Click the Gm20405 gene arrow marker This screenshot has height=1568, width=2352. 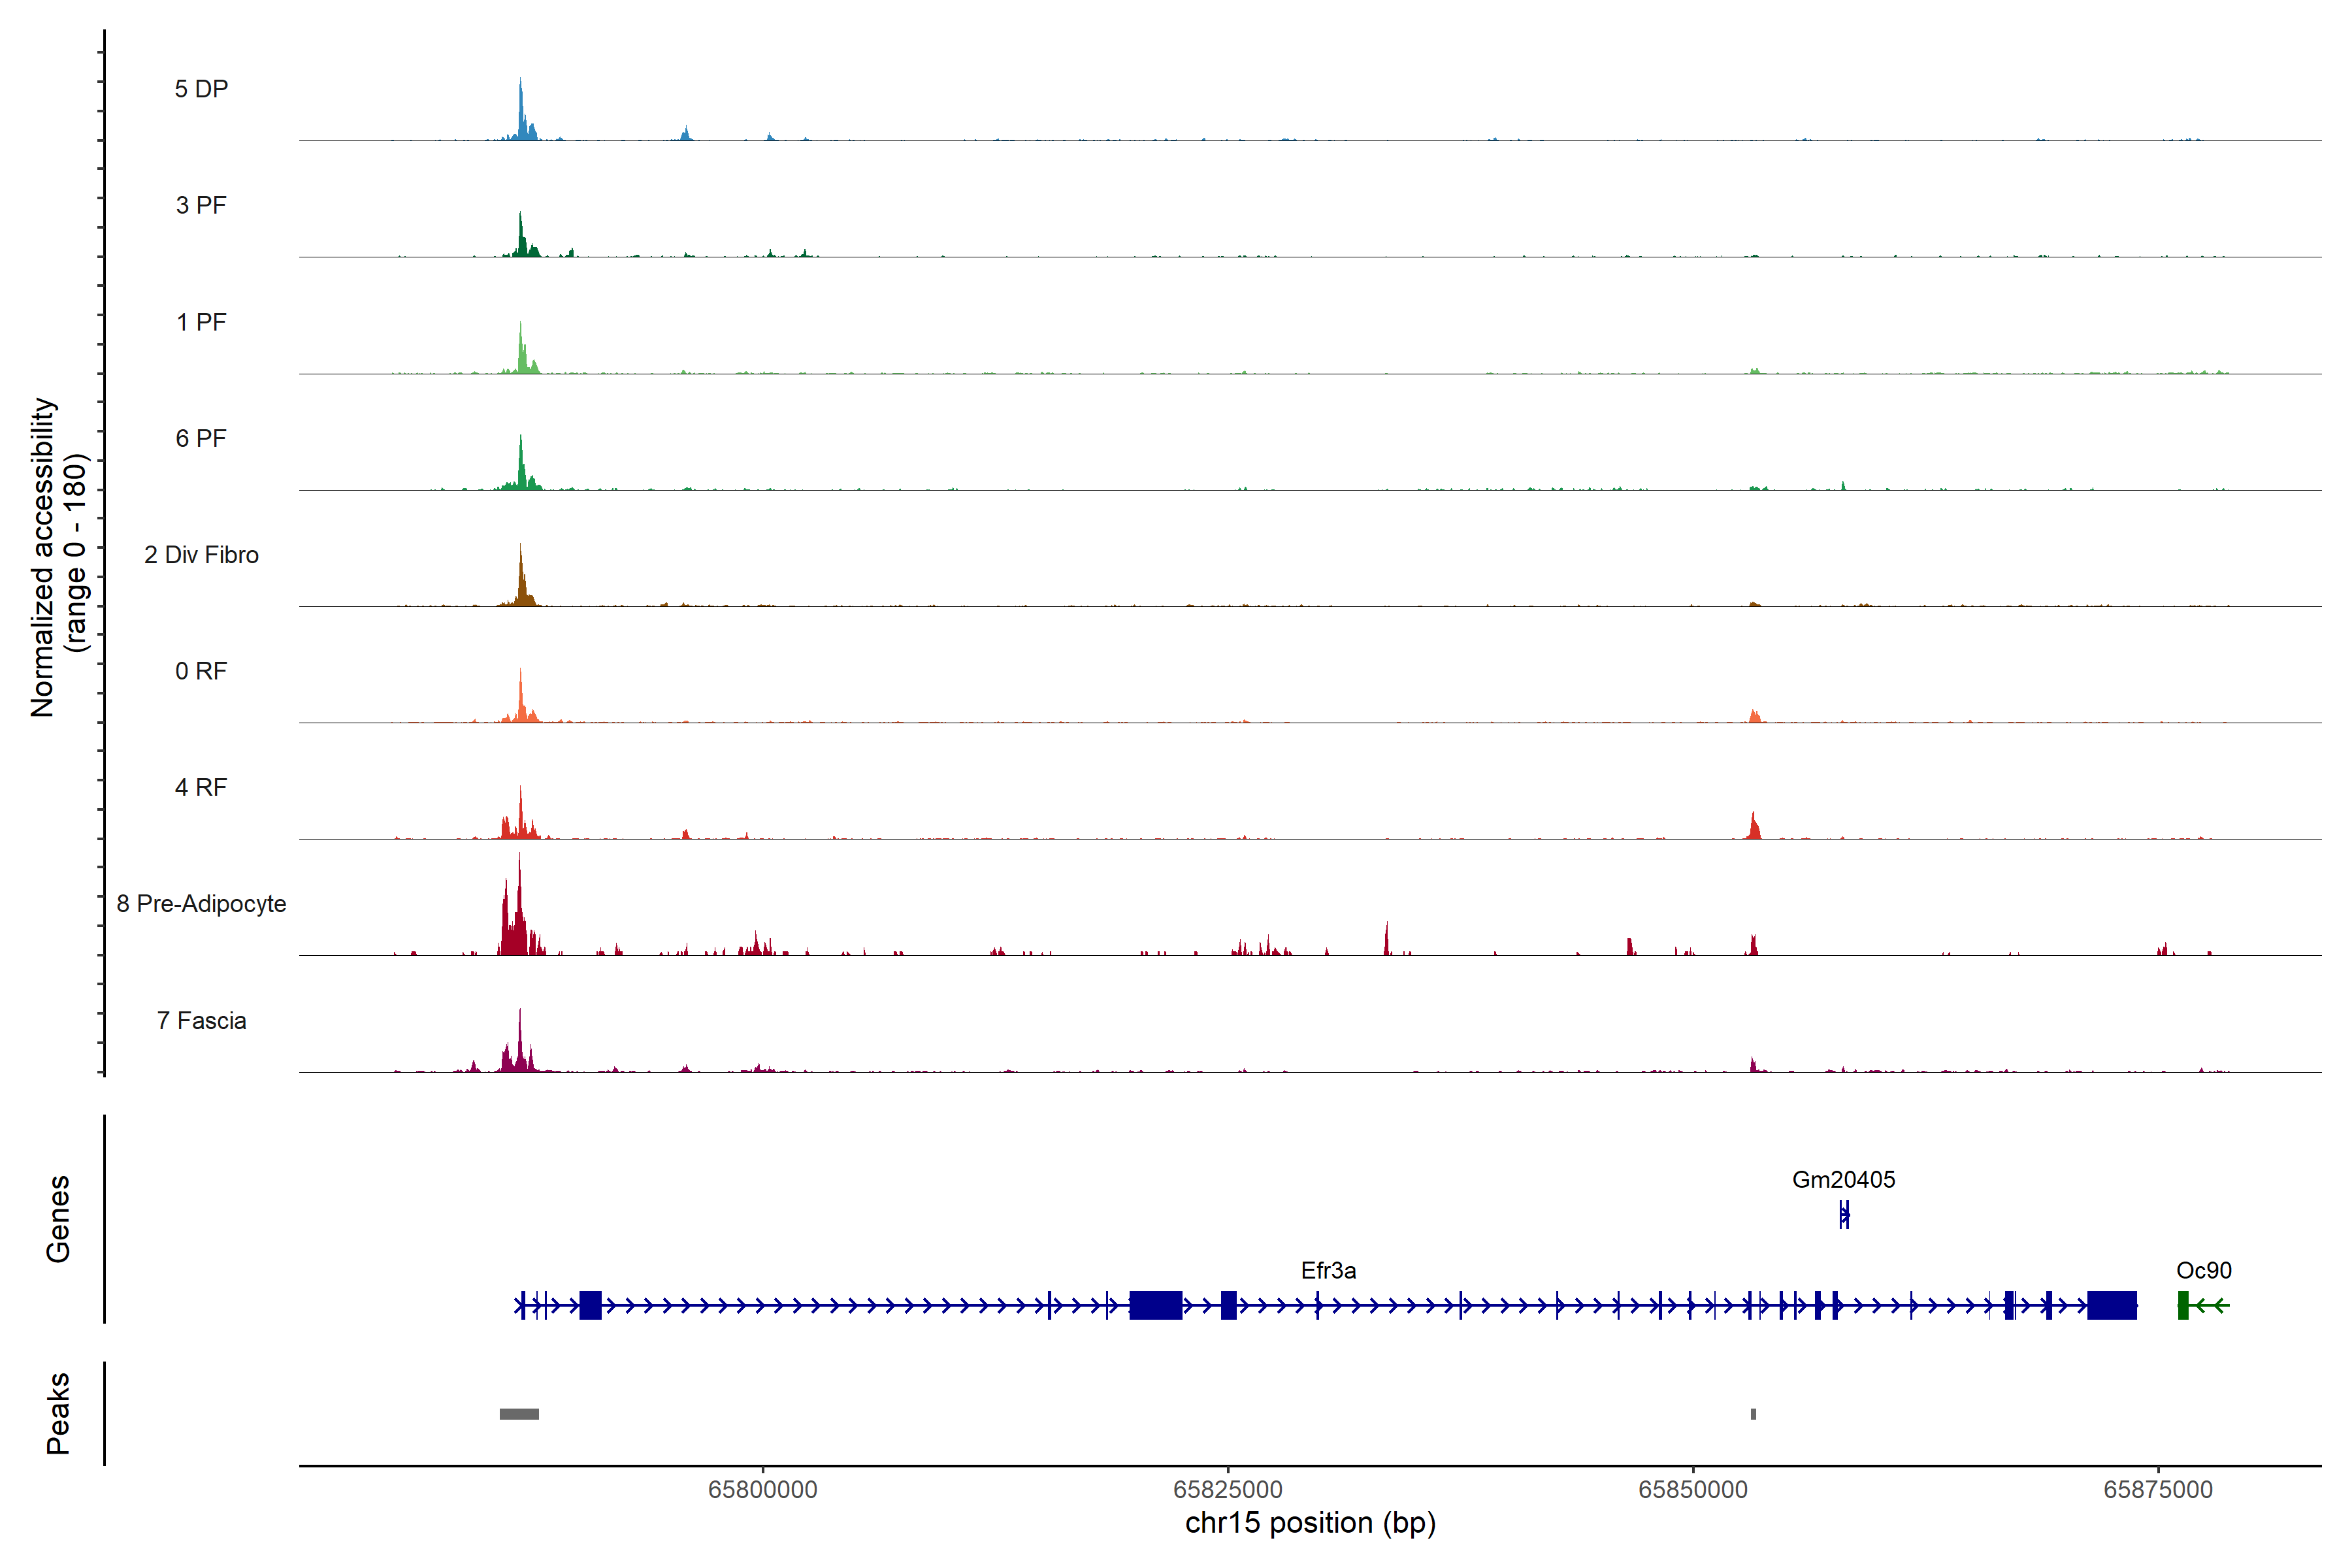(1844, 1215)
